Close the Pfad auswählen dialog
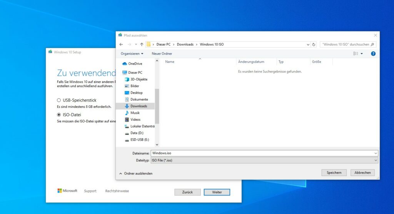The width and height of the screenshot is (394, 214). pyautogui.click(x=376, y=35)
